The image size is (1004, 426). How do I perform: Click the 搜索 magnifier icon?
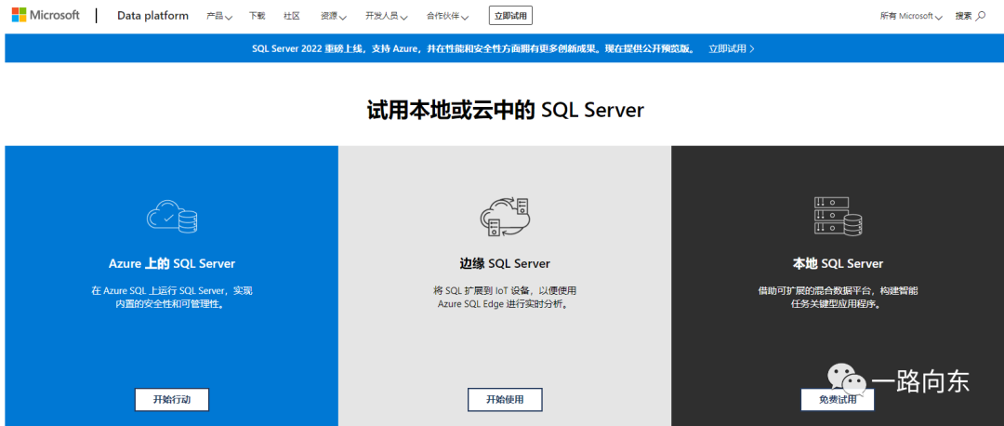(x=981, y=16)
